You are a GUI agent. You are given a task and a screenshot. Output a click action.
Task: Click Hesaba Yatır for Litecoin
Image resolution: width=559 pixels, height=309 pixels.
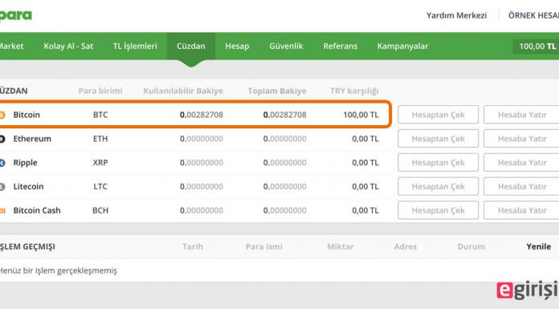[521, 186]
